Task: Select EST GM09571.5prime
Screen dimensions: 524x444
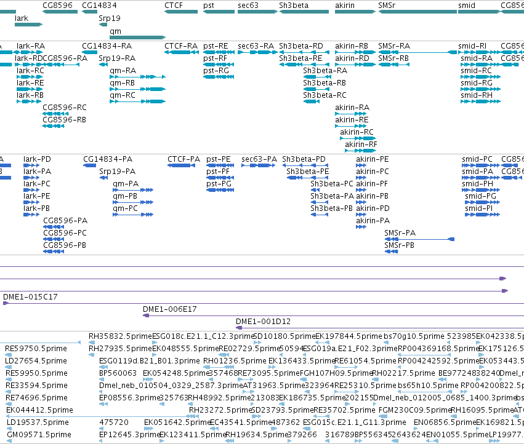Action: tap(39, 435)
